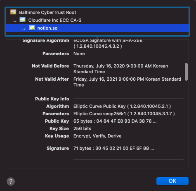Click the 'Key Size' label
This screenshot has width=196, height=191.
(59, 128)
